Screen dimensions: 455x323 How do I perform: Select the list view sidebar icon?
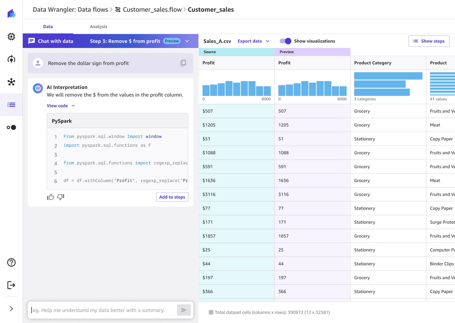point(11,105)
